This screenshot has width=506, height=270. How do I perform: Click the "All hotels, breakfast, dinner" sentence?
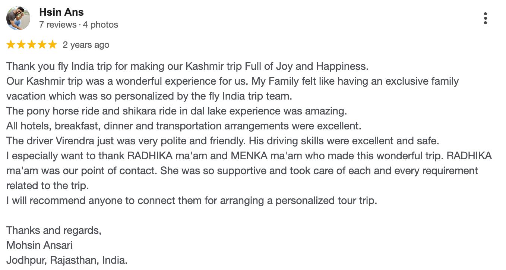tap(184, 126)
